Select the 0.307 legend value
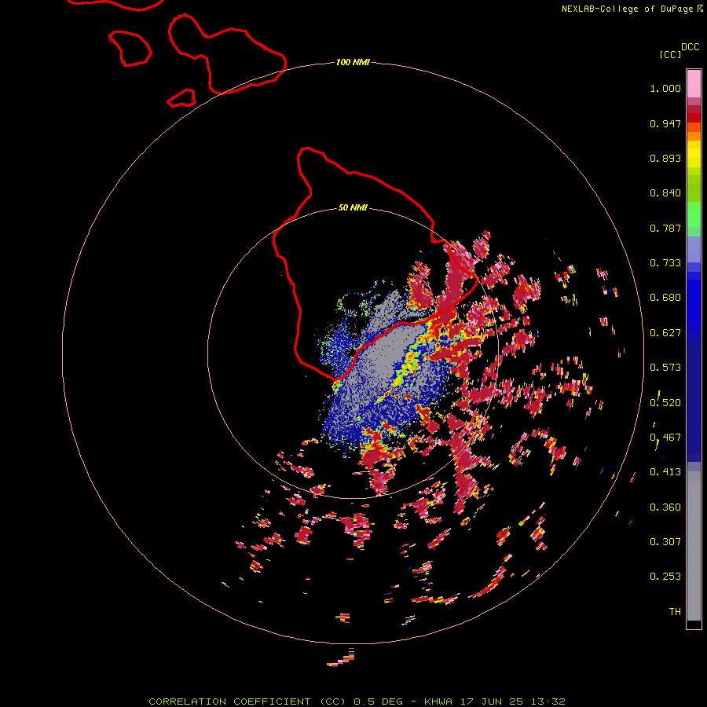707x707 pixels. coord(665,542)
